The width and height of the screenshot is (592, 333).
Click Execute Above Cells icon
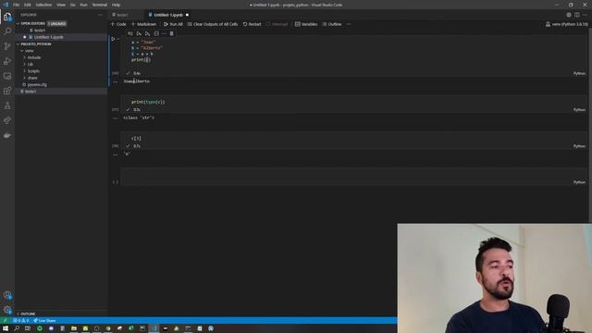(x=139, y=33)
